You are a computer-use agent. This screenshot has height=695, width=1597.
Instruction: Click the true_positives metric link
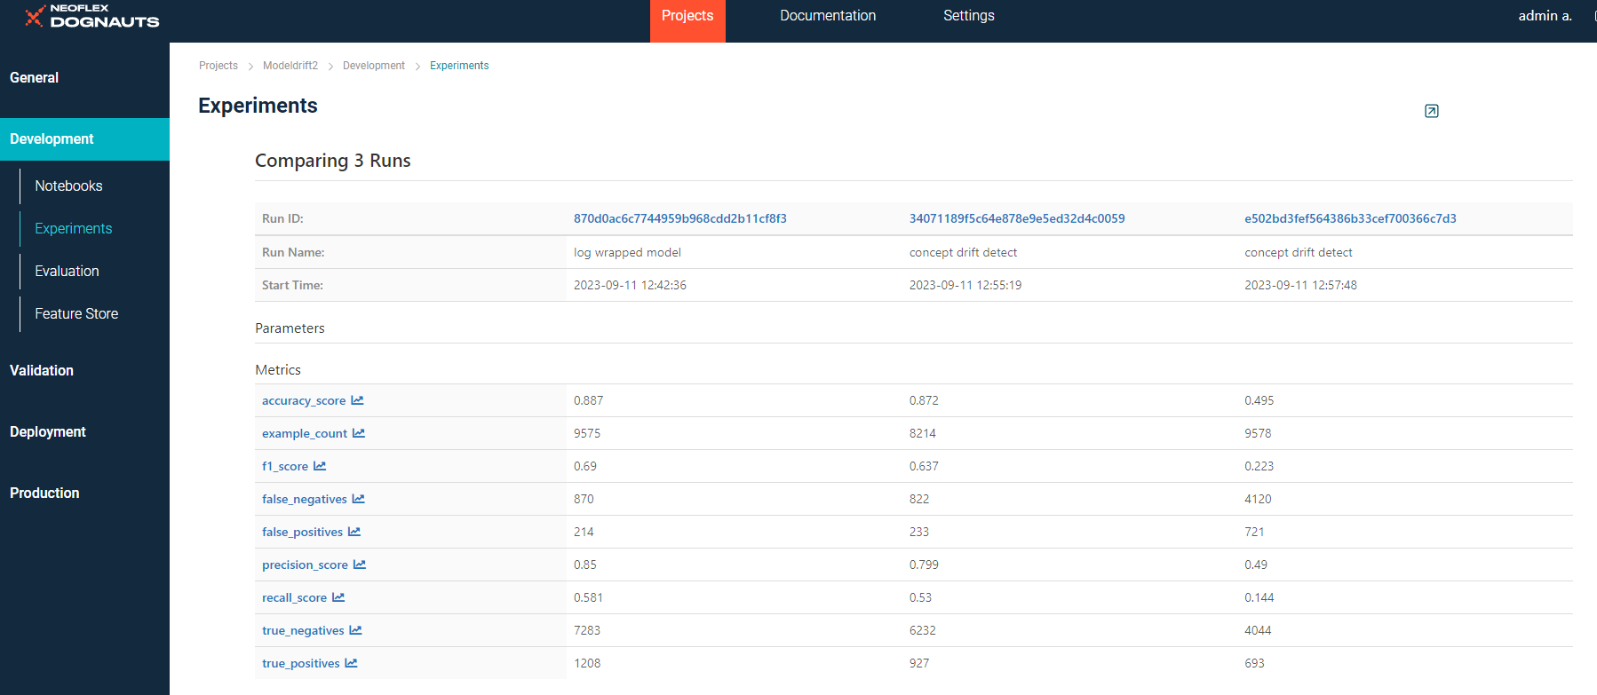301,663
